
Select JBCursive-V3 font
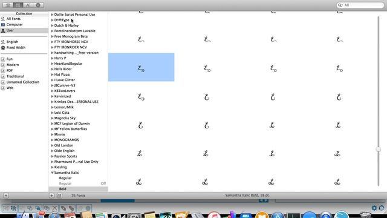coord(65,85)
